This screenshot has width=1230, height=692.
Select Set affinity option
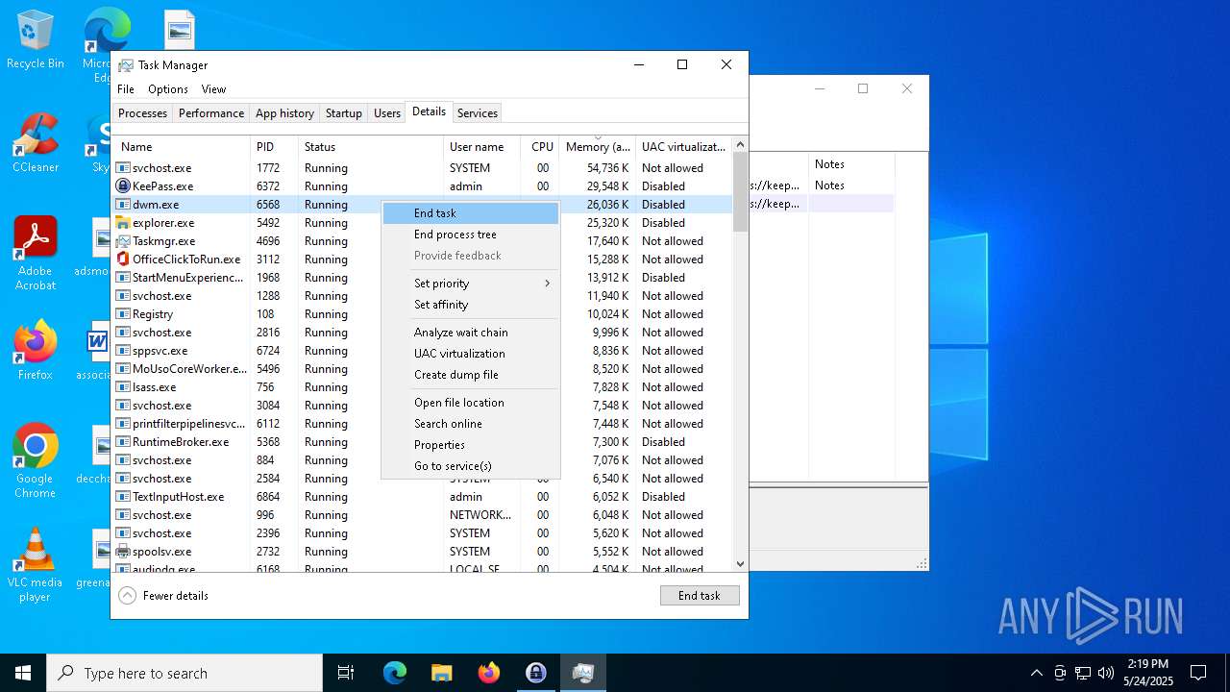pyautogui.click(x=471, y=305)
